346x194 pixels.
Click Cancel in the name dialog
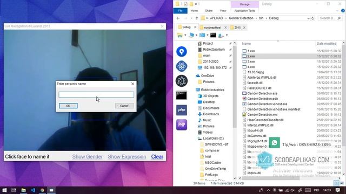(x=124, y=106)
